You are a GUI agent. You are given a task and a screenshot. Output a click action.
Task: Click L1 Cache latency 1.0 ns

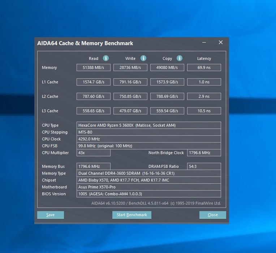coord(204,82)
